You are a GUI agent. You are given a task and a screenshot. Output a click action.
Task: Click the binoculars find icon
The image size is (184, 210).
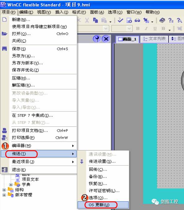pos(137,20)
